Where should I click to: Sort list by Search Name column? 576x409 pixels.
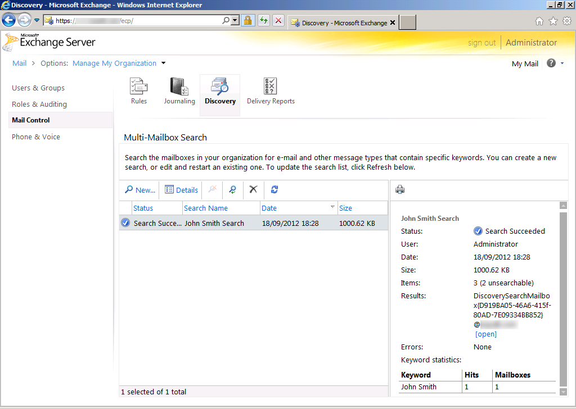[221, 208]
